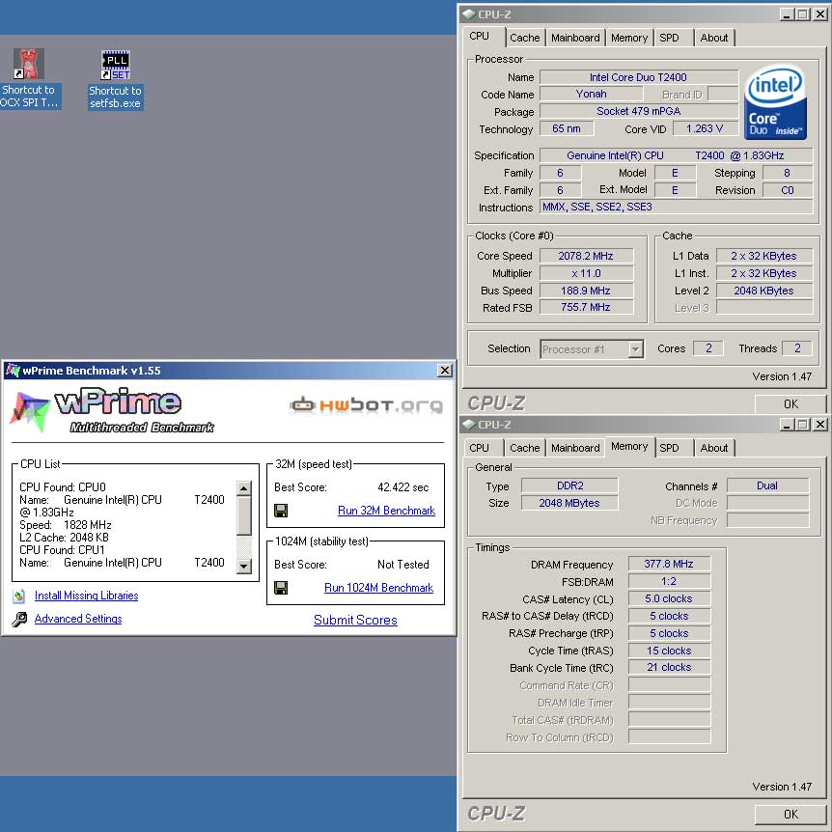This screenshot has width=832, height=832.
Task: Click the Rated FSB value '755.7 MHz'
Action: point(586,307)
